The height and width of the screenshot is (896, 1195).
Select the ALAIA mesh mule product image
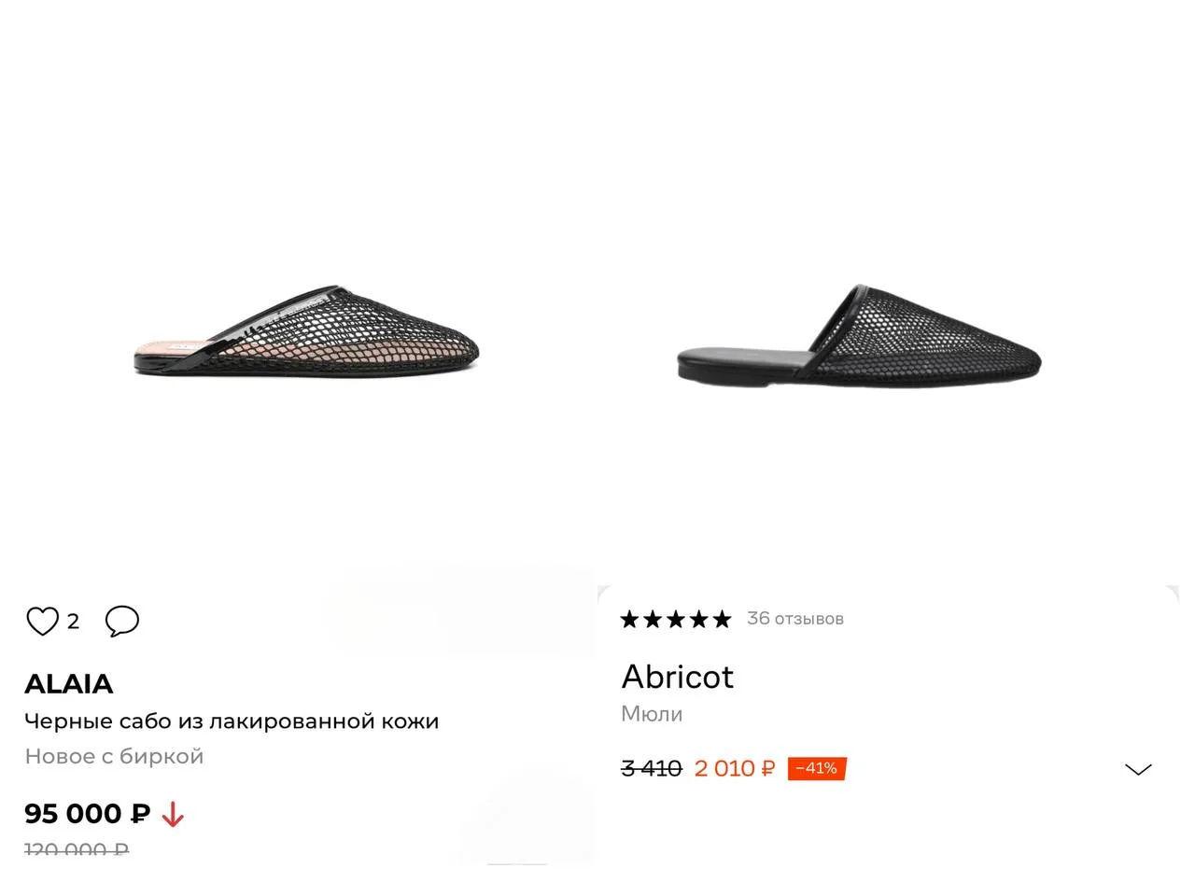[x=306, y=329]
